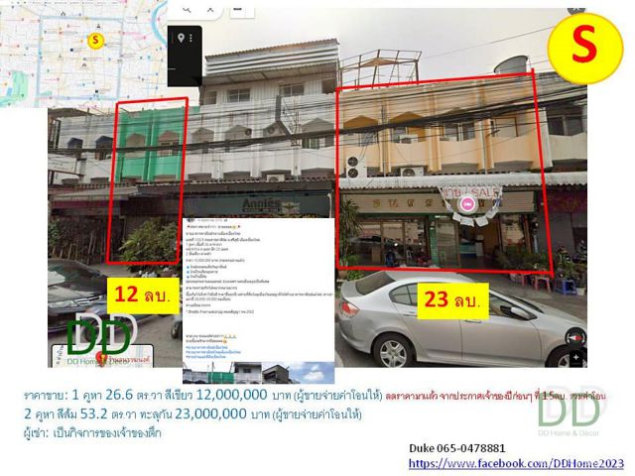
Task: Click the building photo strip below the listing post
Action: tap(258, 373)
